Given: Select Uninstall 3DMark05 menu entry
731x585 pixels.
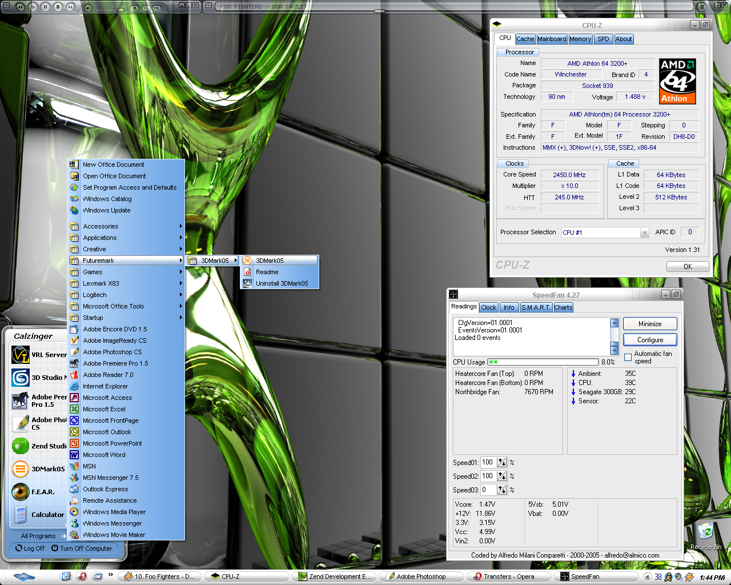Looking at the screenshot, I should [279, 283].
